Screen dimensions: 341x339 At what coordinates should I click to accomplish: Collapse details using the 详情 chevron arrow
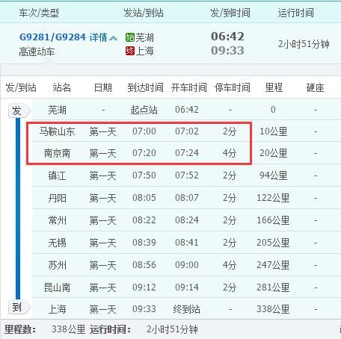pyautogui.click(x=113, y=38)
